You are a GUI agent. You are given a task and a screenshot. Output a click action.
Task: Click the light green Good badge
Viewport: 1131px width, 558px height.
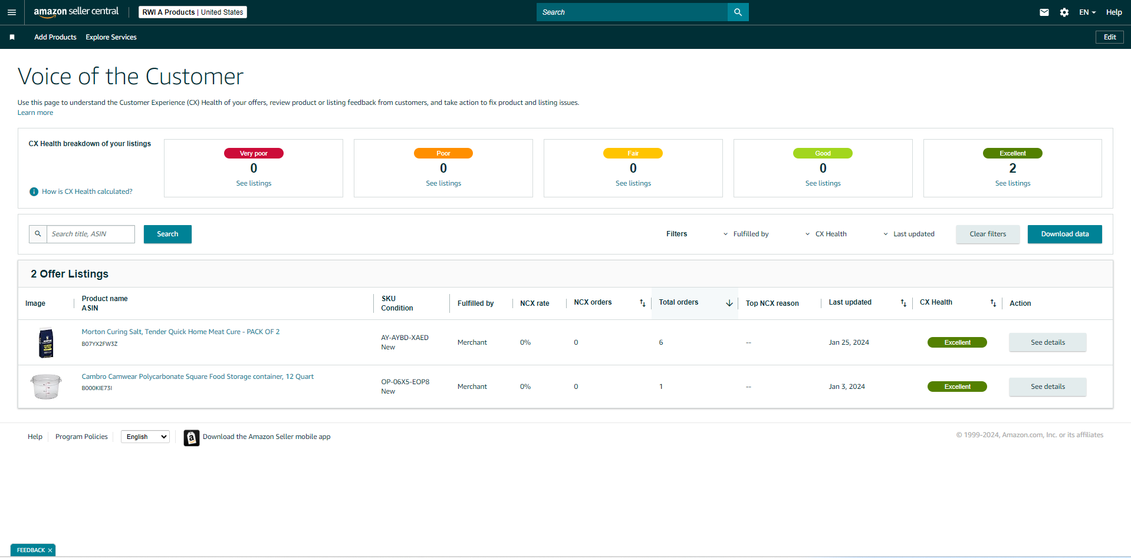(823, 153)
